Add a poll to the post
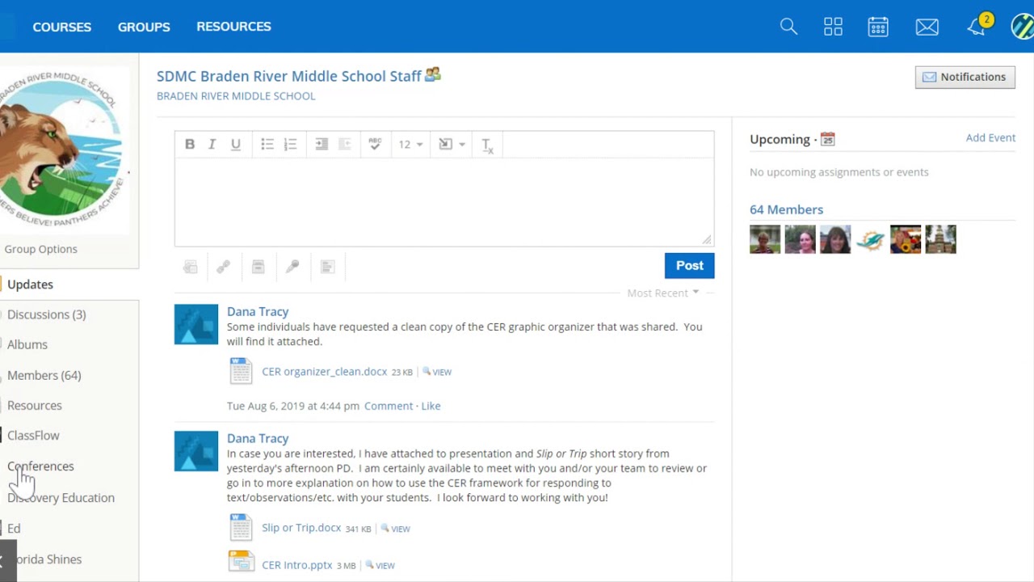The width and height of the screenshot is (1034, 582). [x=327, y=267]
